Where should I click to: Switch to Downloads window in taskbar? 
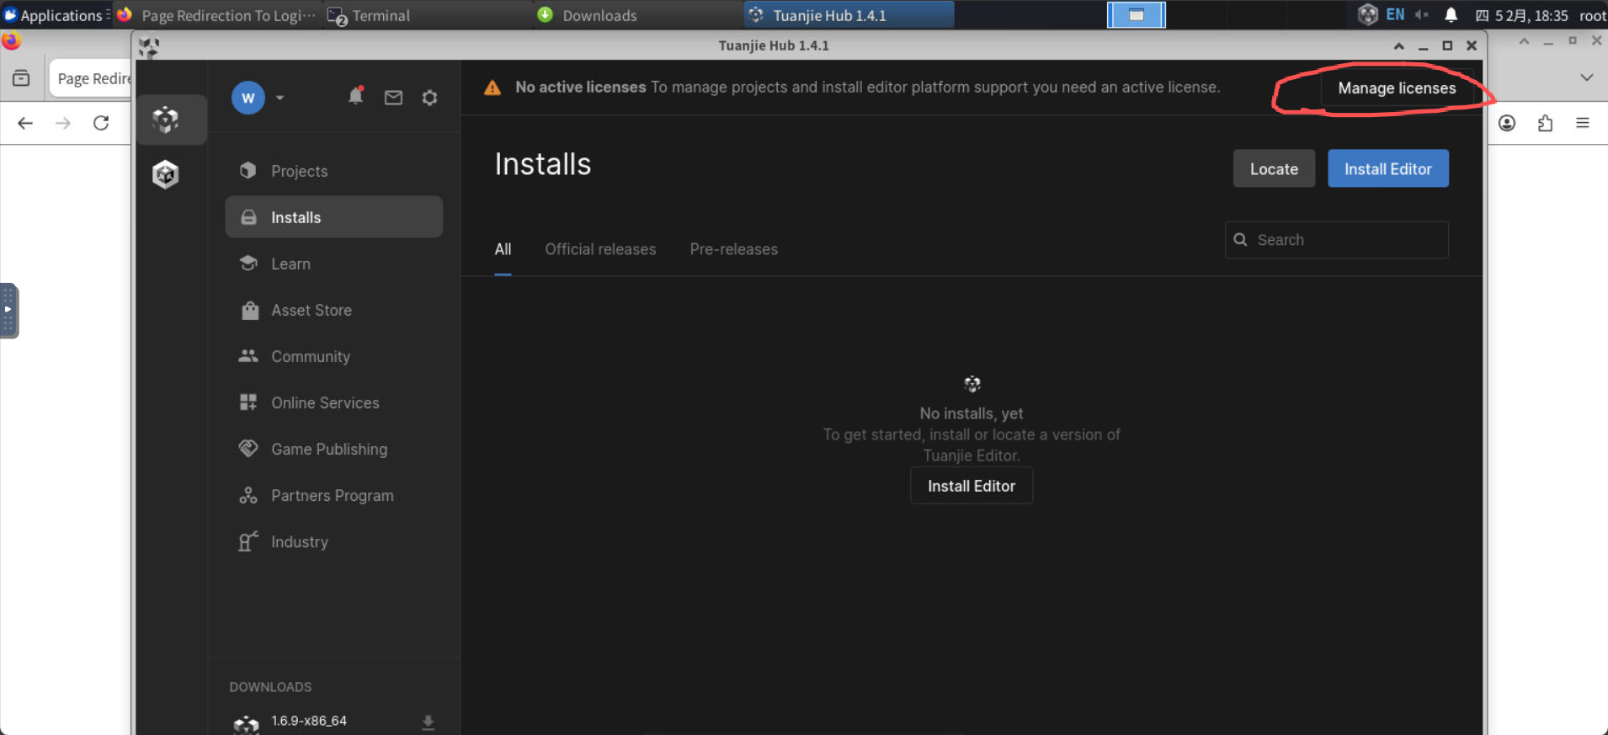click(x=638, y=15)
